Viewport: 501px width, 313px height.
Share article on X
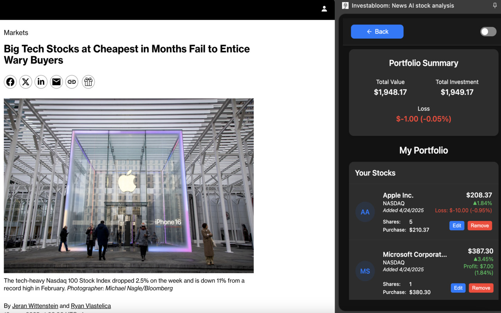coord(26,82)
